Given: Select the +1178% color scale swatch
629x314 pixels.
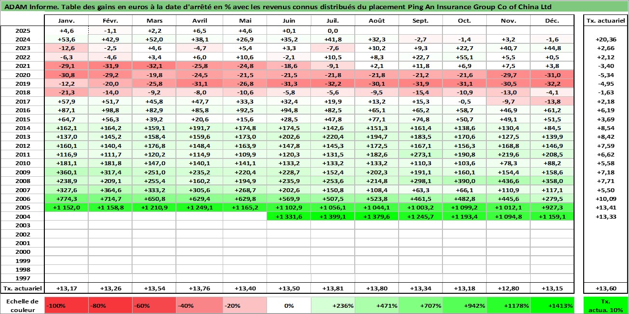Looking at the screenshot, I should (509, 305).
